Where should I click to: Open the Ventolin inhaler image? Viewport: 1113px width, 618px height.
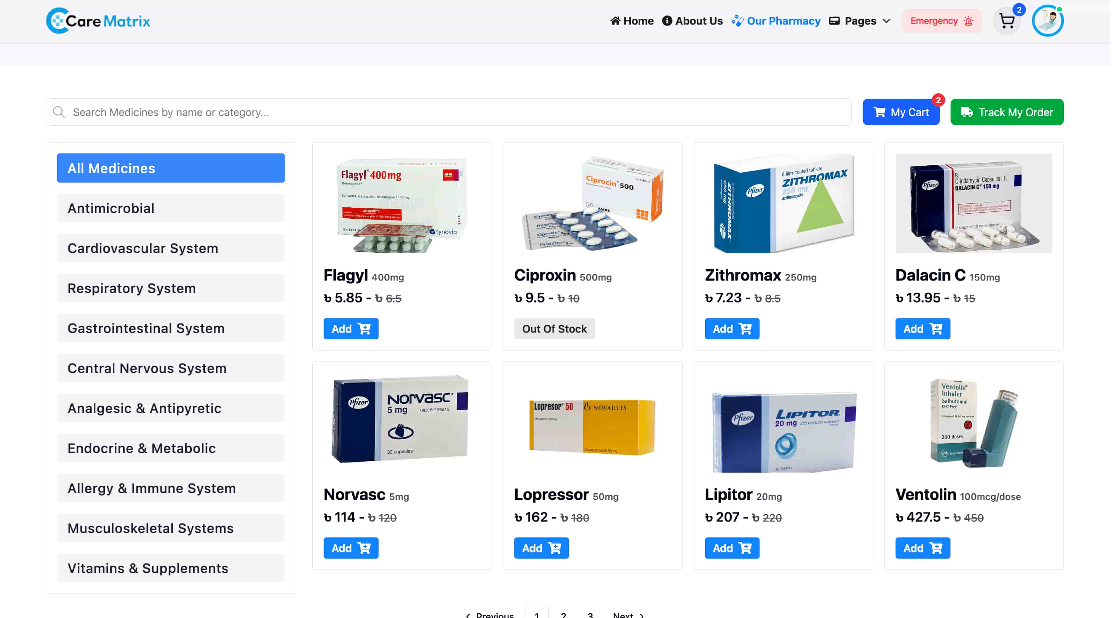(x=976, y=423)
